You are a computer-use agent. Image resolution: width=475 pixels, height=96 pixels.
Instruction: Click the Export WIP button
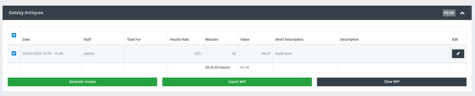(237, 82)
